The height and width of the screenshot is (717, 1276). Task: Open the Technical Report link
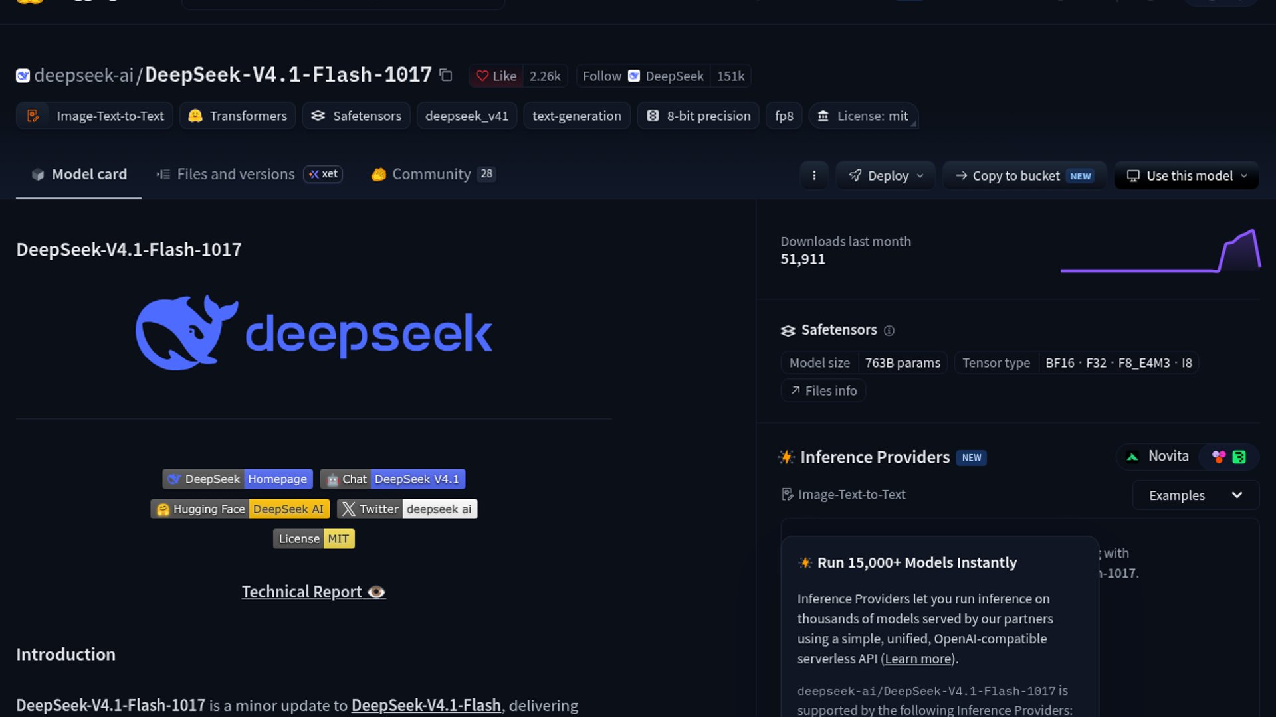coord(314,592)
